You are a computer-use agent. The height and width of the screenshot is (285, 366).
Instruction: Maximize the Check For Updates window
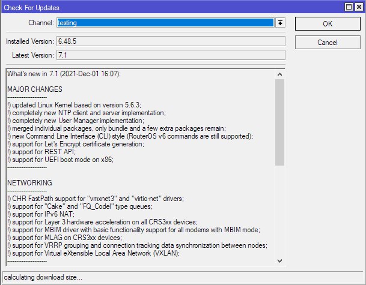[x=349, y=7]
